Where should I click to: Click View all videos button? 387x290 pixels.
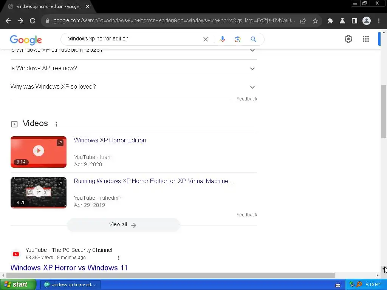[123, 225]
